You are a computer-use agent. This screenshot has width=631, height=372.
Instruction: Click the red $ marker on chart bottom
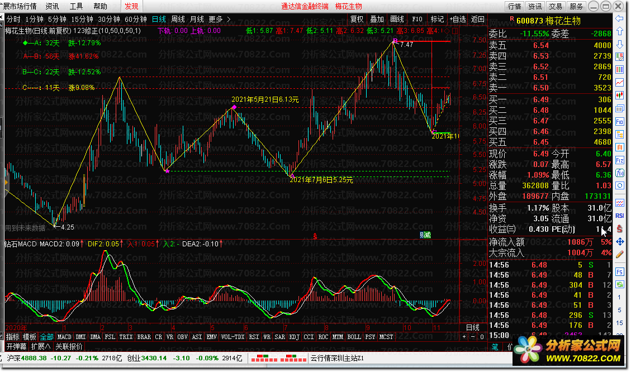(315, 236)
